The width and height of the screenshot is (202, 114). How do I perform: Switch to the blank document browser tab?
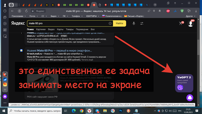point(100,5)
